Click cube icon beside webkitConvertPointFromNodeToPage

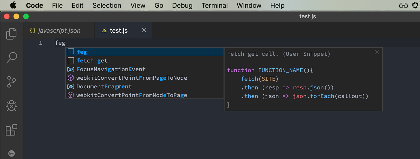coord(71,95)
